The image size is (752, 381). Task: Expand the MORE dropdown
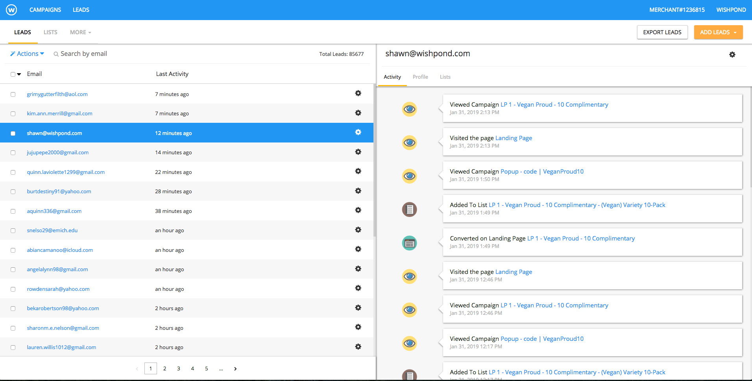click(80, 32)
